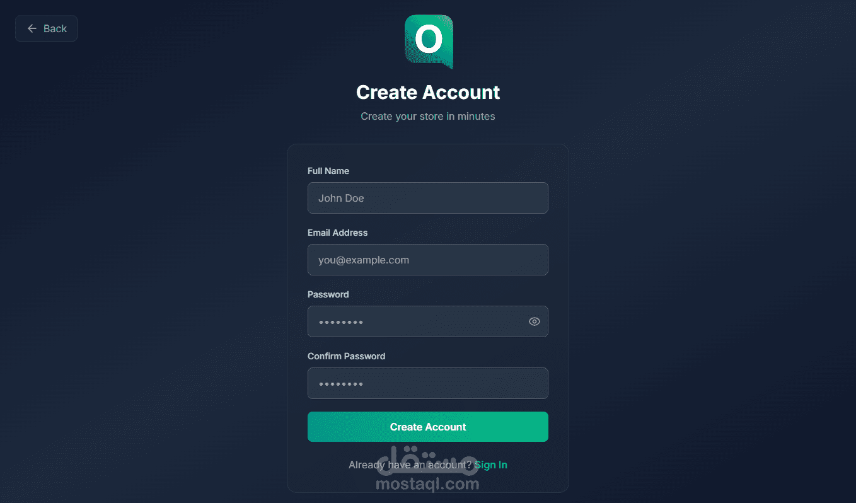Image resolution: width=856 pixels, height=503 pixels.
Task: Click the 'Email Address' field label
Action: tap(337, 233)
